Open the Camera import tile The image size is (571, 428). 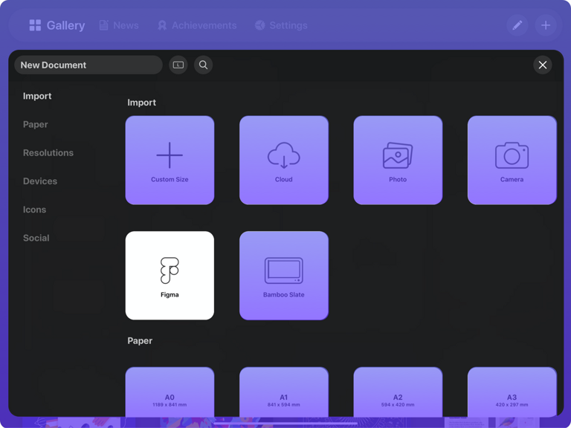click(512, 160)
